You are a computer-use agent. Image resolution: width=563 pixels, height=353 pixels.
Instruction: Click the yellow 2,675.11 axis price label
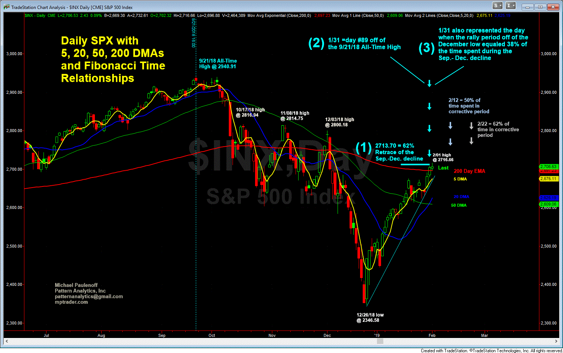pos(548,179)
